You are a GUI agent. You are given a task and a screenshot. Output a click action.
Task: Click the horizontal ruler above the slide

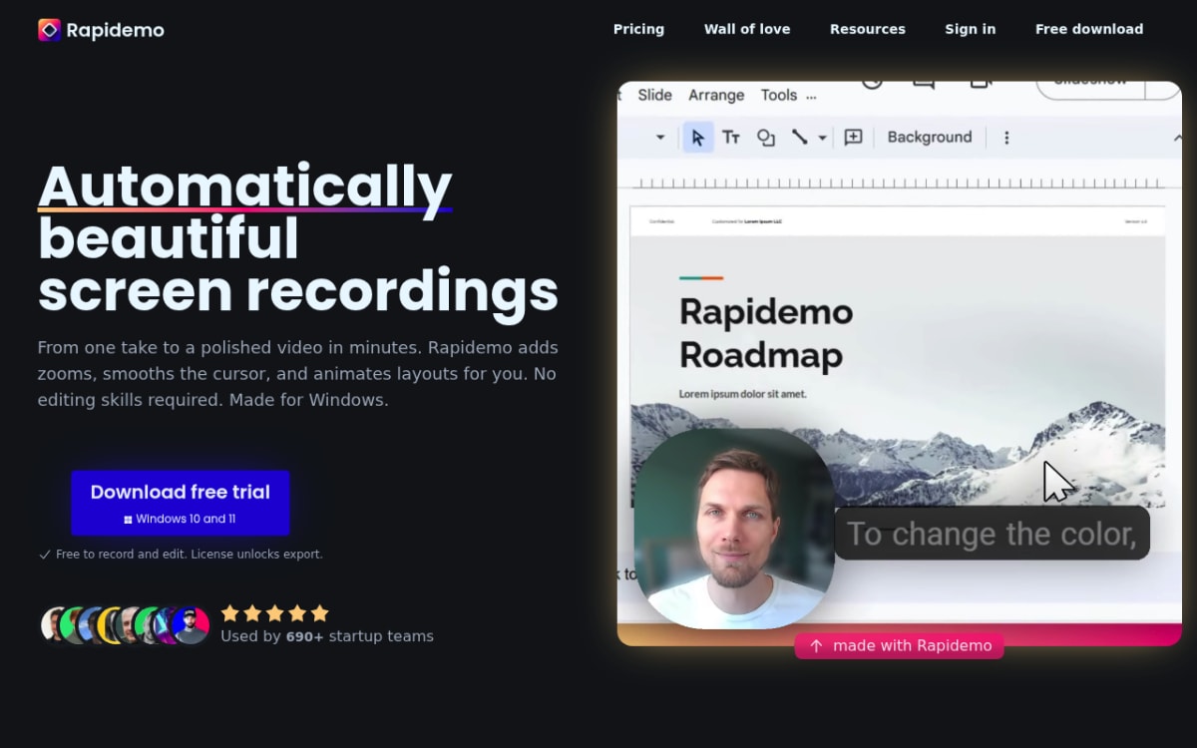click(900, 184)
